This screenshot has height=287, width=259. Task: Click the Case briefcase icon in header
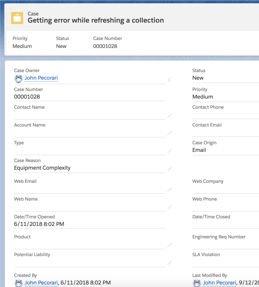(17, 18)
